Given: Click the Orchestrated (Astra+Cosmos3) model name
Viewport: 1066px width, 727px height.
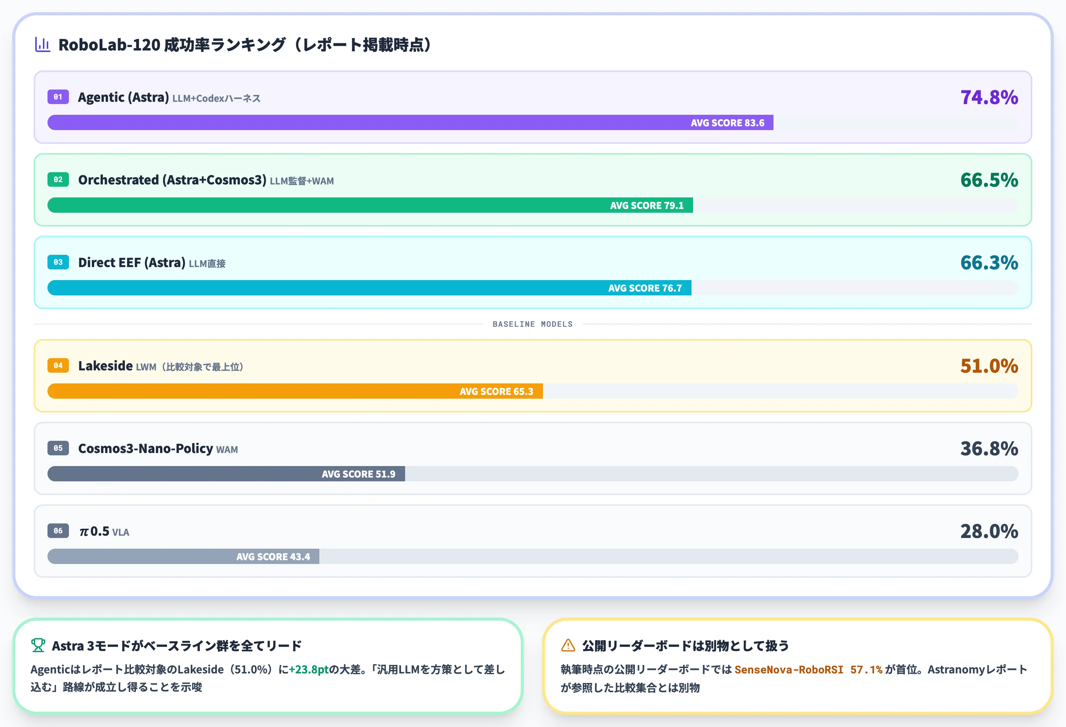Looking at the screenshot, I should tap(172, 180).
